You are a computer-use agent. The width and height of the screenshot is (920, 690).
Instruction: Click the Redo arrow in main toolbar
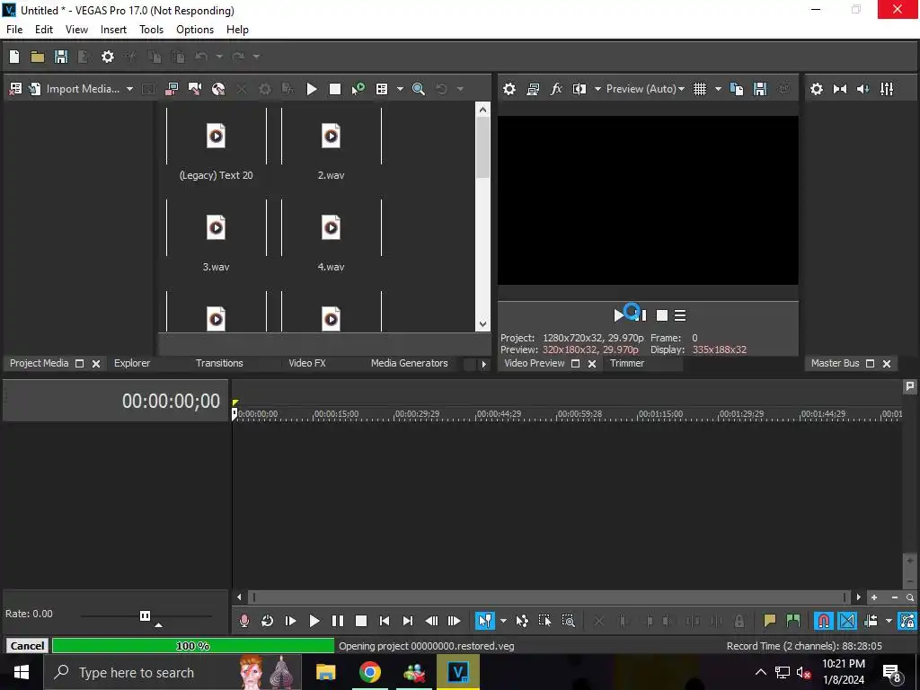[x=237, y=57]
